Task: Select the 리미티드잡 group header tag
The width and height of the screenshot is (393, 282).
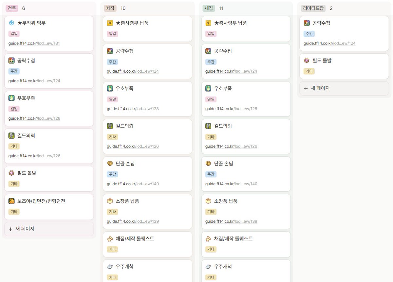Action: click(x=313, y=8)
